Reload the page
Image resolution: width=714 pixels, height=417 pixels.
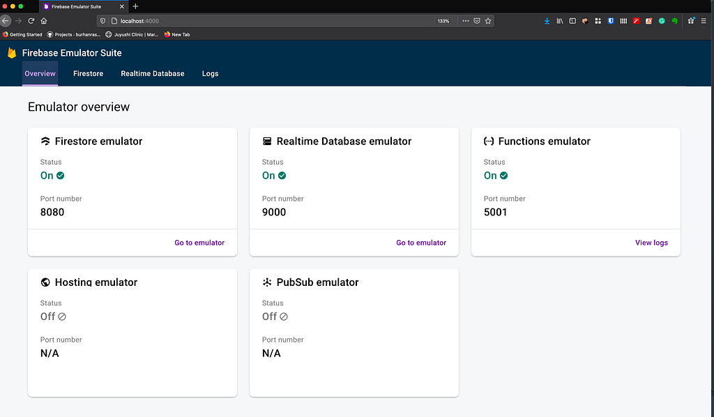click(31, 21)
